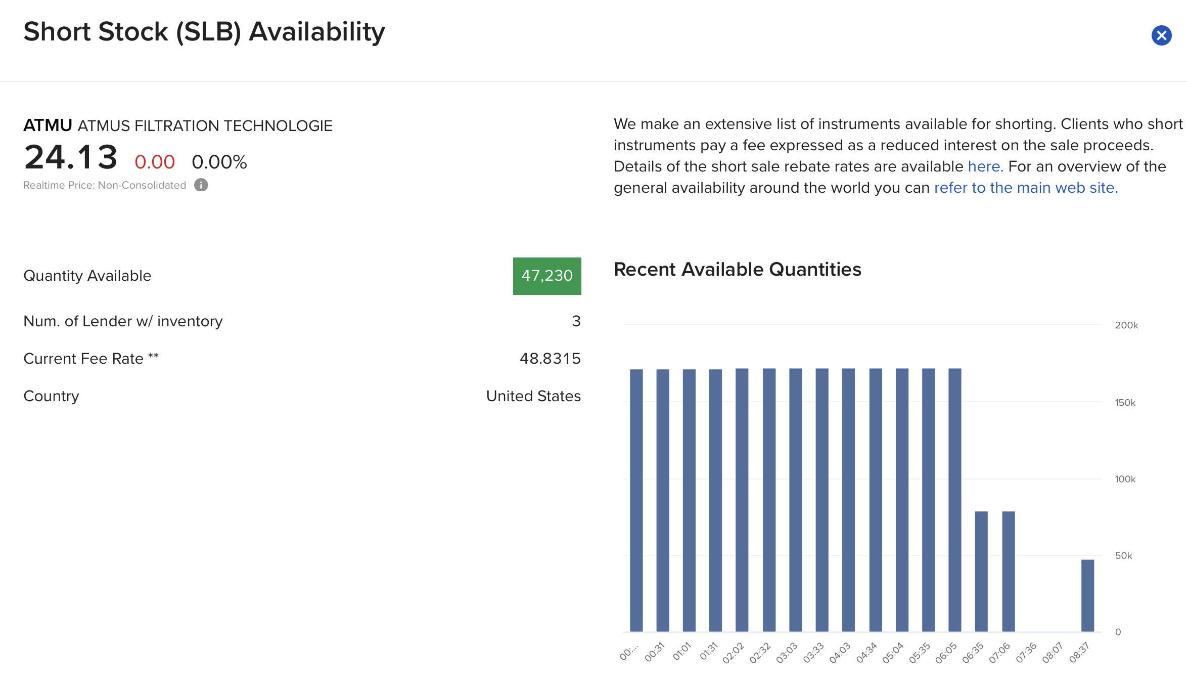Click the 07:06 bar in the quantities chart
The width and height of the screenshot is (1187, 689).
(1009, 571)
